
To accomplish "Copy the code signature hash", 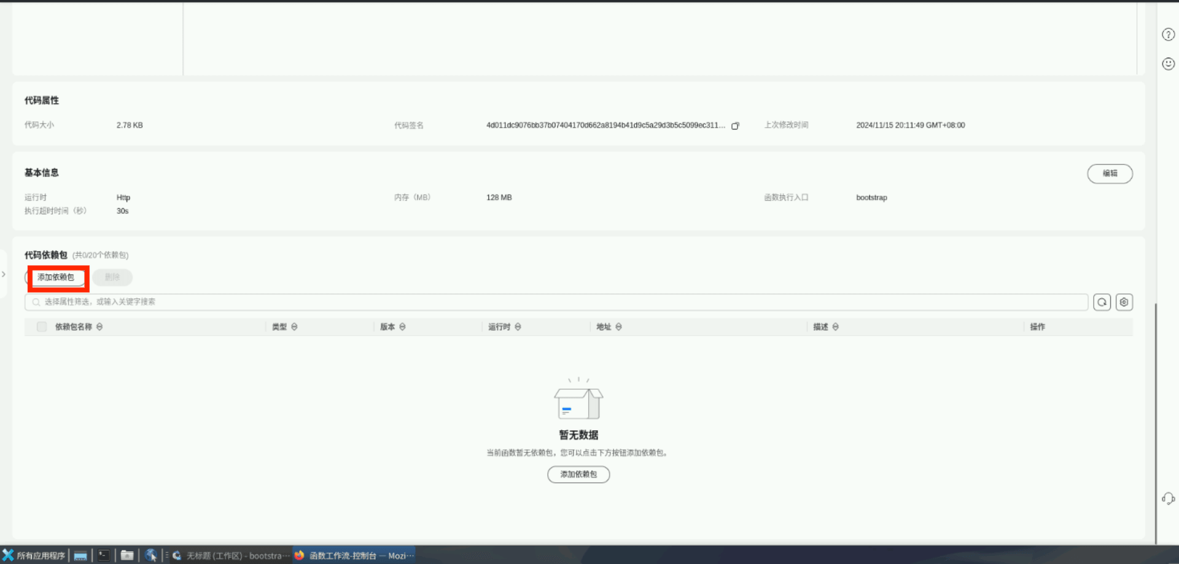I will 735,126.
